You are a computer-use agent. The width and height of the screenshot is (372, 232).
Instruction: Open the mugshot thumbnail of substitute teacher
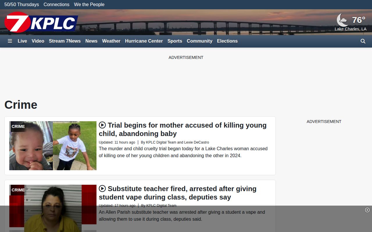53,208
